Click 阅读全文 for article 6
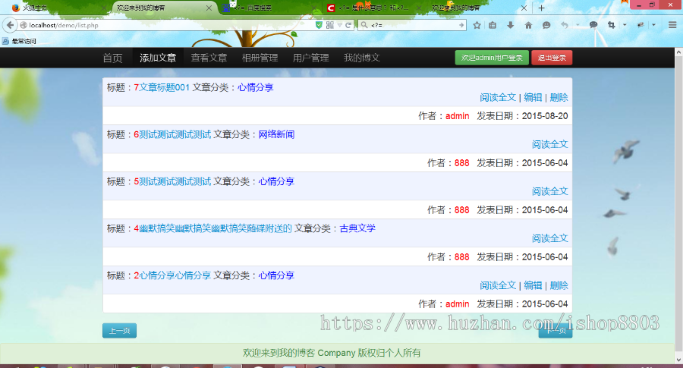 [550, 144]
